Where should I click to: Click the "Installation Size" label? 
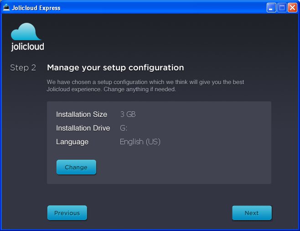pyautogui.click(x=82, y=114)
